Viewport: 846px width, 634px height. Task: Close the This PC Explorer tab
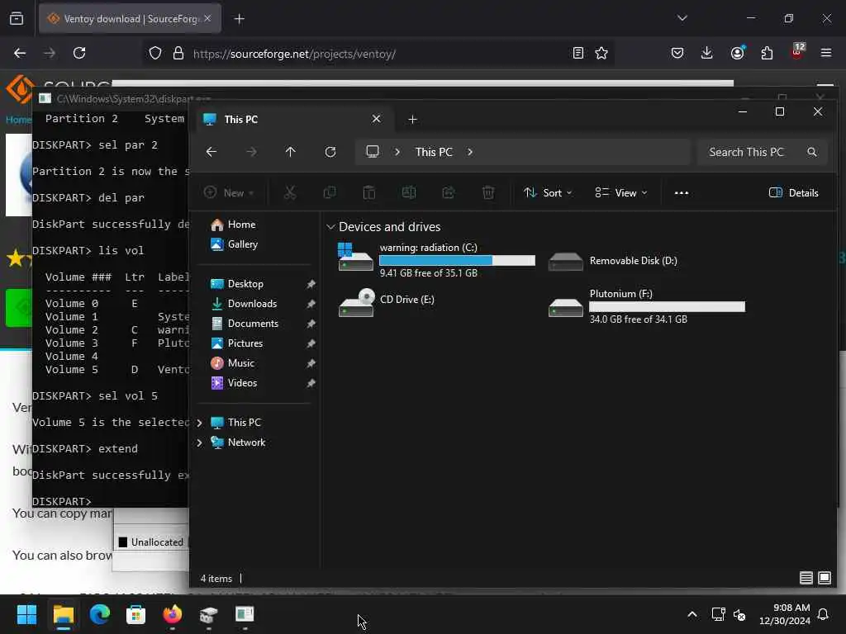click(x=376, y=119)
